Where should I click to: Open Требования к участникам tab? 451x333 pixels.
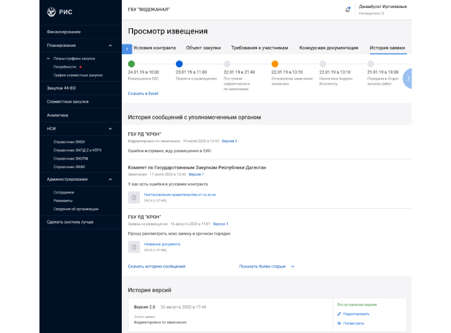click(x=259, y=48)
